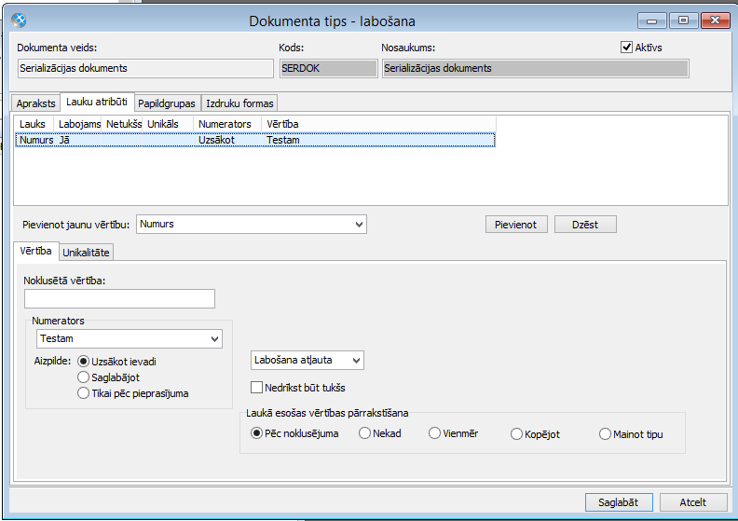This screenshot has height=521, width=738.
Task: Open the Pievienot jaunu vērtību dropdown
Action: coord(252,224)
